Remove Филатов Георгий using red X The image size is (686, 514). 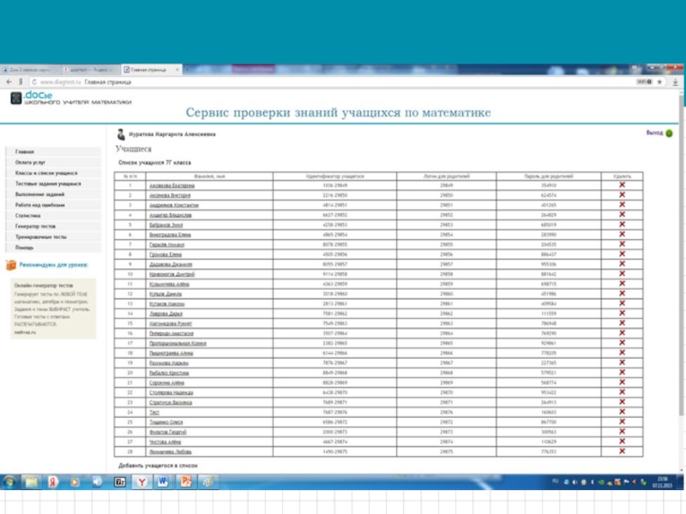[x=622, y=432]
